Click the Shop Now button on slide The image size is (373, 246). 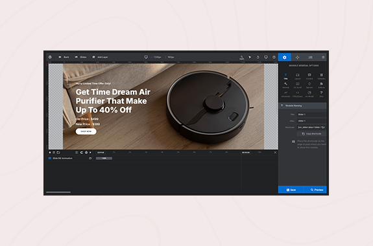tap(86, 131)
